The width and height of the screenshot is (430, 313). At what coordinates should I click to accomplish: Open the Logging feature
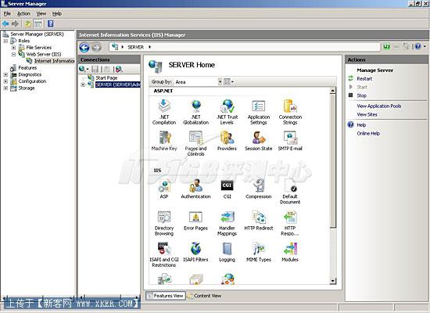coord(227,252)
